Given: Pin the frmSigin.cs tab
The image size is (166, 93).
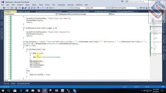Looking at the screenshot, I should tap(13, 11).
